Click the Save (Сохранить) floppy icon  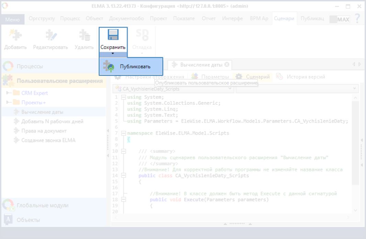[113, 34]
